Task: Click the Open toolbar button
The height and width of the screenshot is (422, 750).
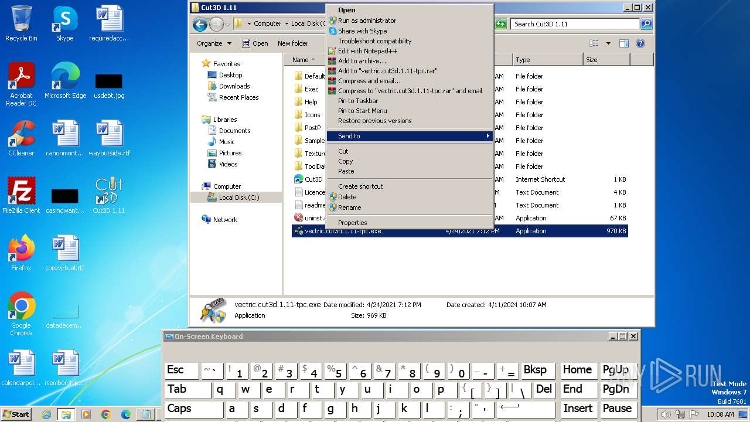Action: coord(255,43)
